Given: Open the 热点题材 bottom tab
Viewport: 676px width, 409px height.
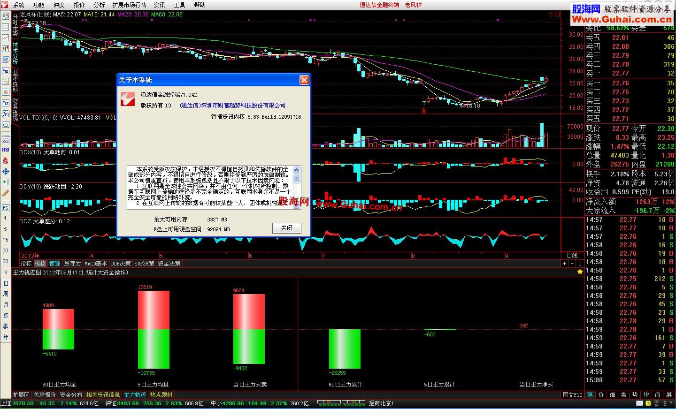Looking at the screenshot, I should (161, 395).
